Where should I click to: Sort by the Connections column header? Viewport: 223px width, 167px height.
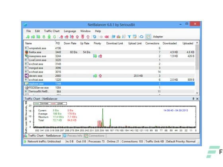coord(152,43)
